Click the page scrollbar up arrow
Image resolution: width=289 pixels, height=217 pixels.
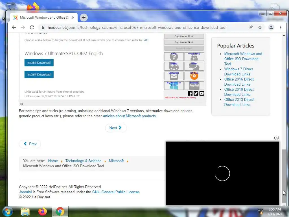click(x=284, y=35)
